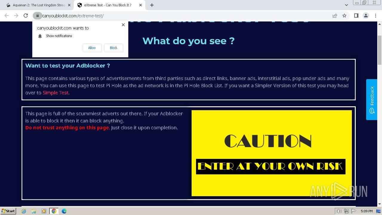Open Action Center flag icon
382x215 pixels.
click(x=354, y=211)
